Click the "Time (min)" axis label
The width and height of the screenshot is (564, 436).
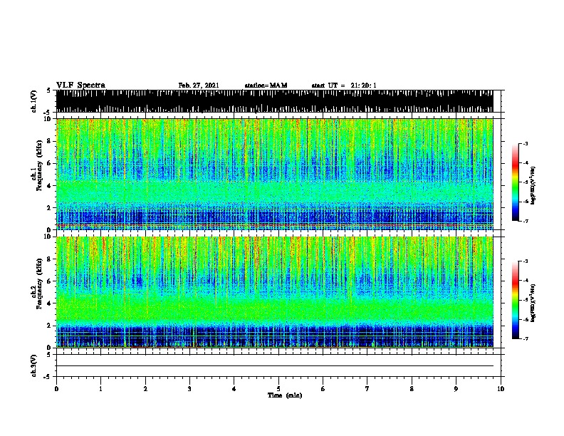tap(285, 395)
